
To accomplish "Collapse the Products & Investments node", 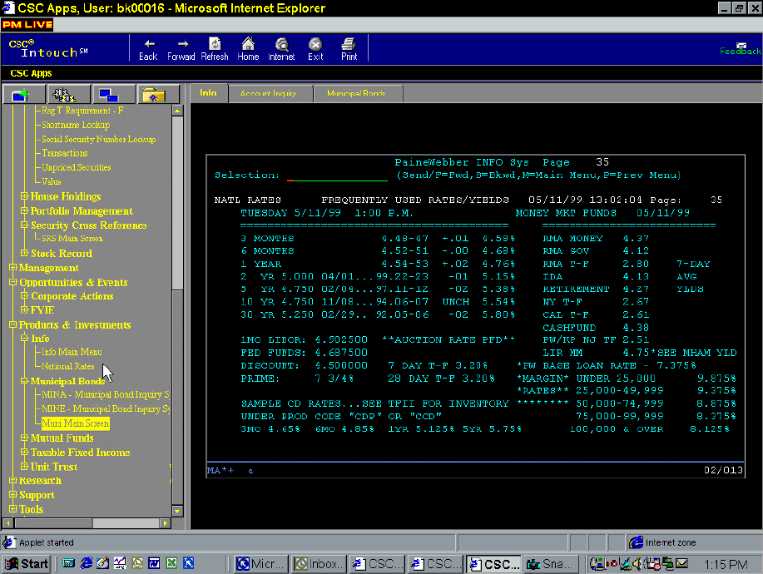I will click(x=12, y=324).
